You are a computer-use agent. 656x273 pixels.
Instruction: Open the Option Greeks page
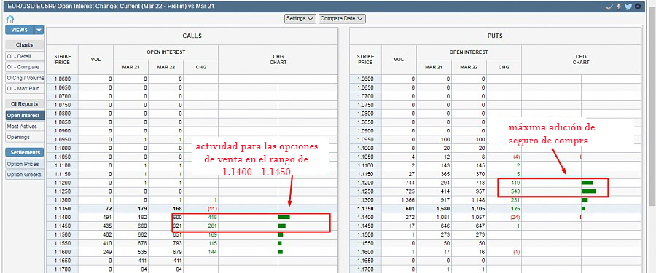[24, 175]
